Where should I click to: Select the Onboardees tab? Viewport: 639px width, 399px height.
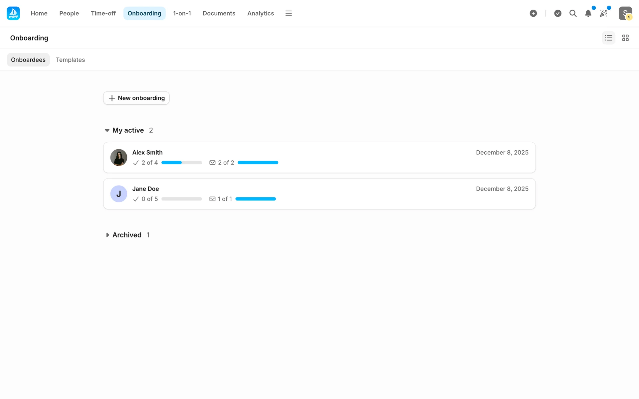28,60
